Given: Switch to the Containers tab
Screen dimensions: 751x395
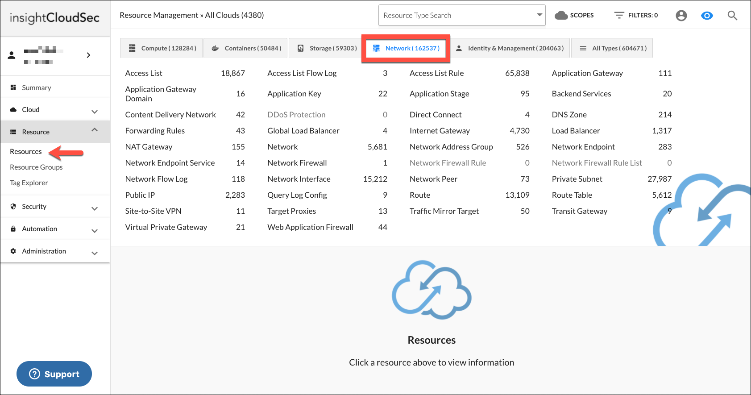Looking at the screenshot, I should 246,48.
